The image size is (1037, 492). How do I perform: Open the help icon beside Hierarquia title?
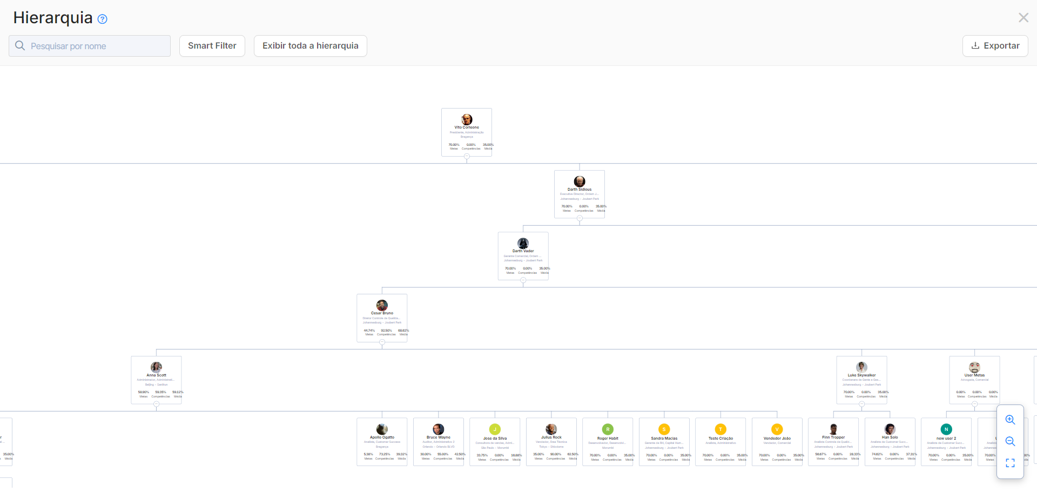pyautogui.click(x=102, y=19)
